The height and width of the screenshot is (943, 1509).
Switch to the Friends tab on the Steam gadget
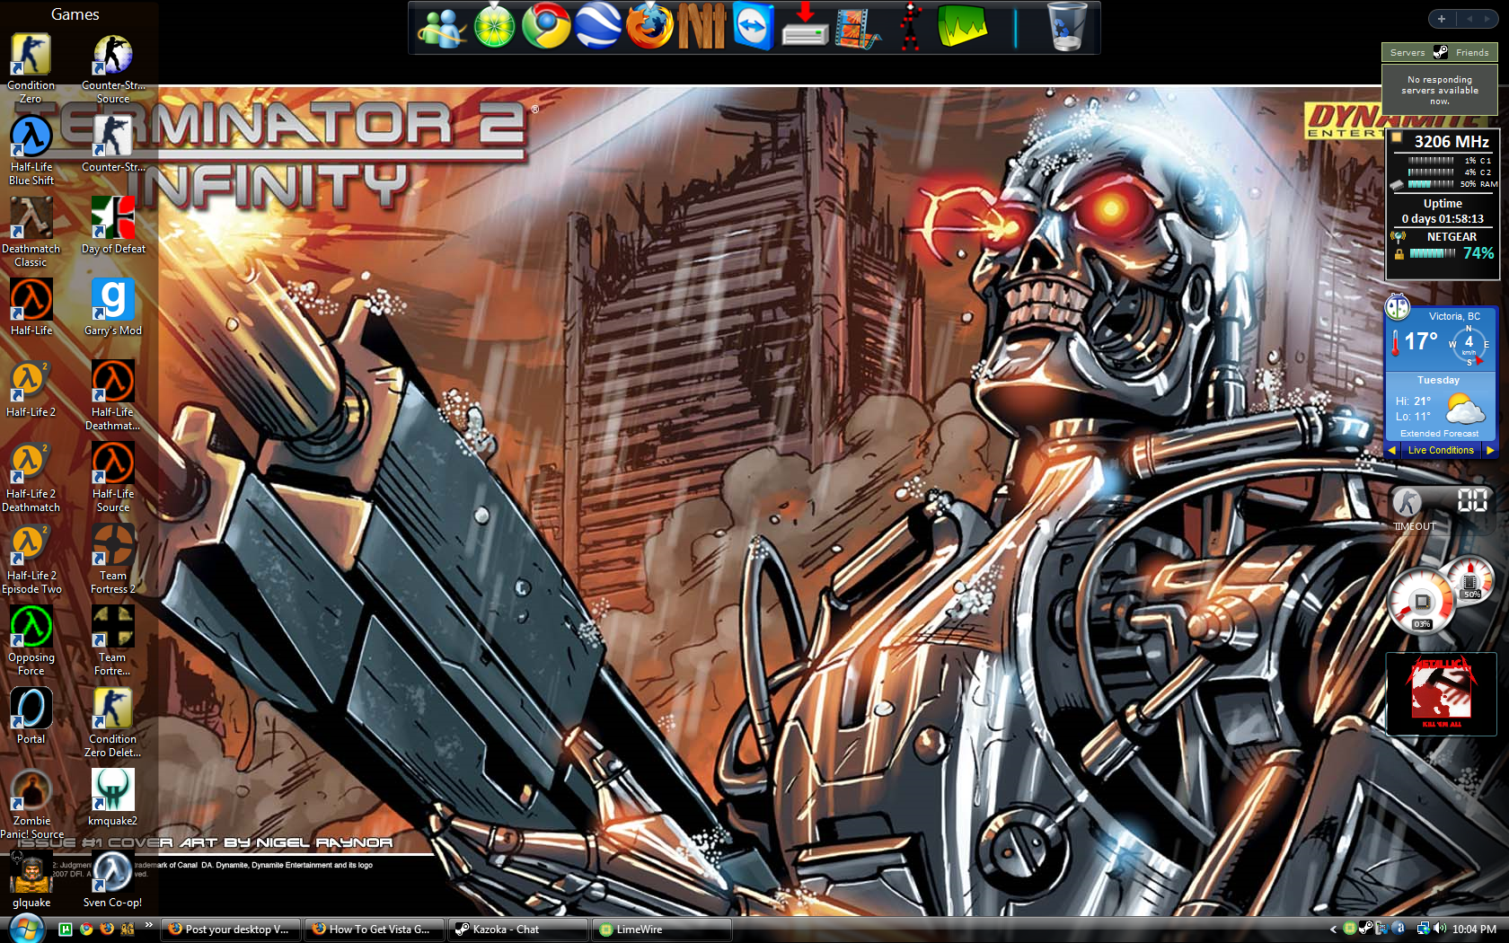[x=1472, y=52]
